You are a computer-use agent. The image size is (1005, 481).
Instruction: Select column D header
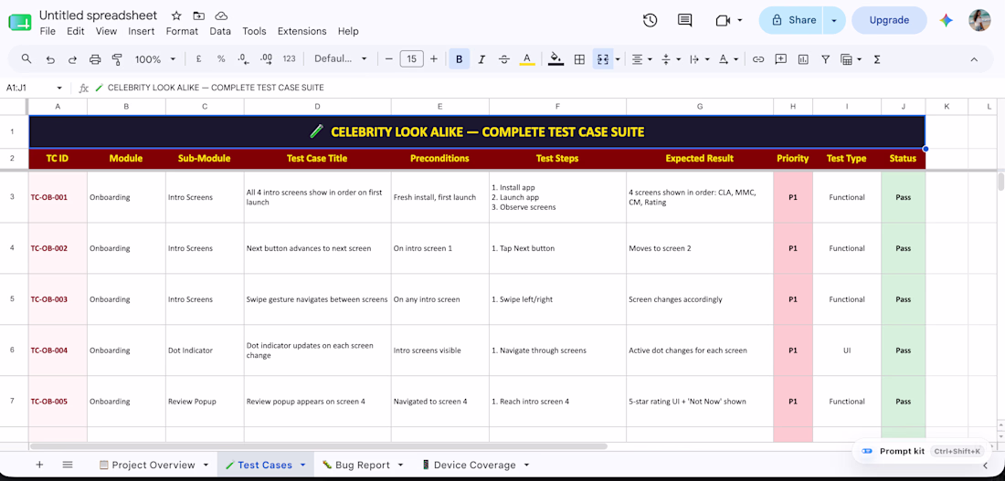(317, 106)
